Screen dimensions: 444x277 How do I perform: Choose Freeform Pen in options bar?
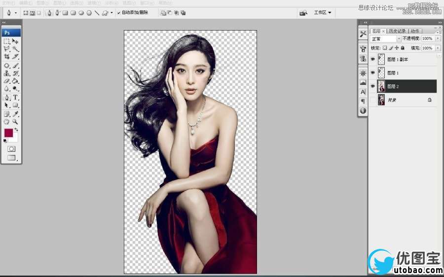coord(58,13)
